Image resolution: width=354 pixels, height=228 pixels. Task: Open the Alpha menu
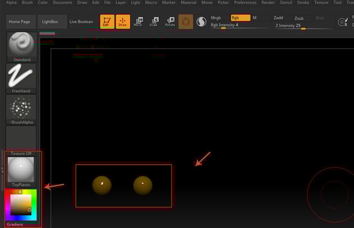coord(11,2)
